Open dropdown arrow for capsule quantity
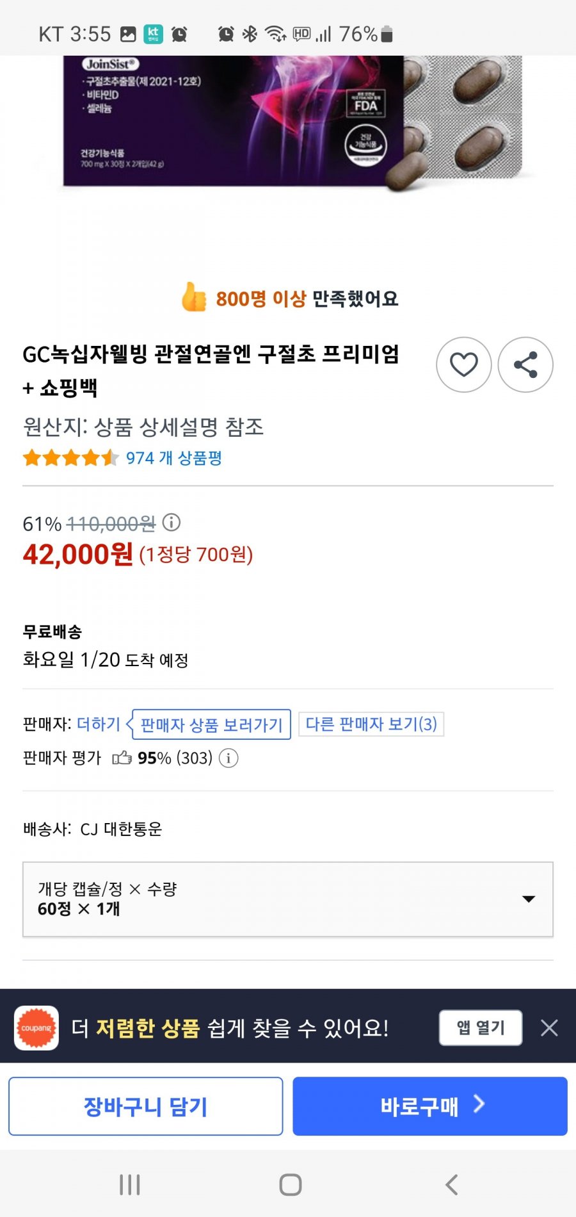576x1217 pixels. pos(529,899)
